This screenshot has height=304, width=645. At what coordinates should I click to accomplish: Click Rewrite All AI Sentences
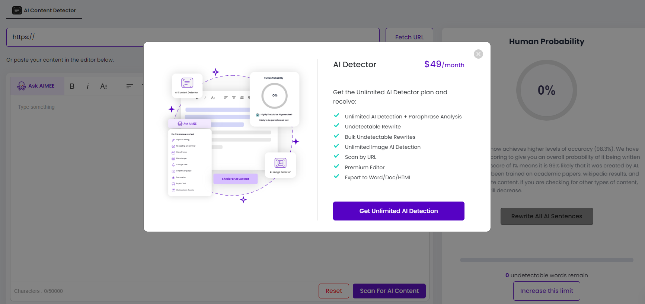point(546,216)
